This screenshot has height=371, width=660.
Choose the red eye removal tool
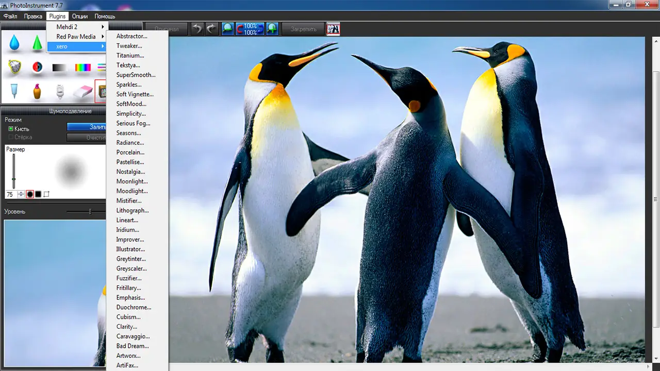37,67
